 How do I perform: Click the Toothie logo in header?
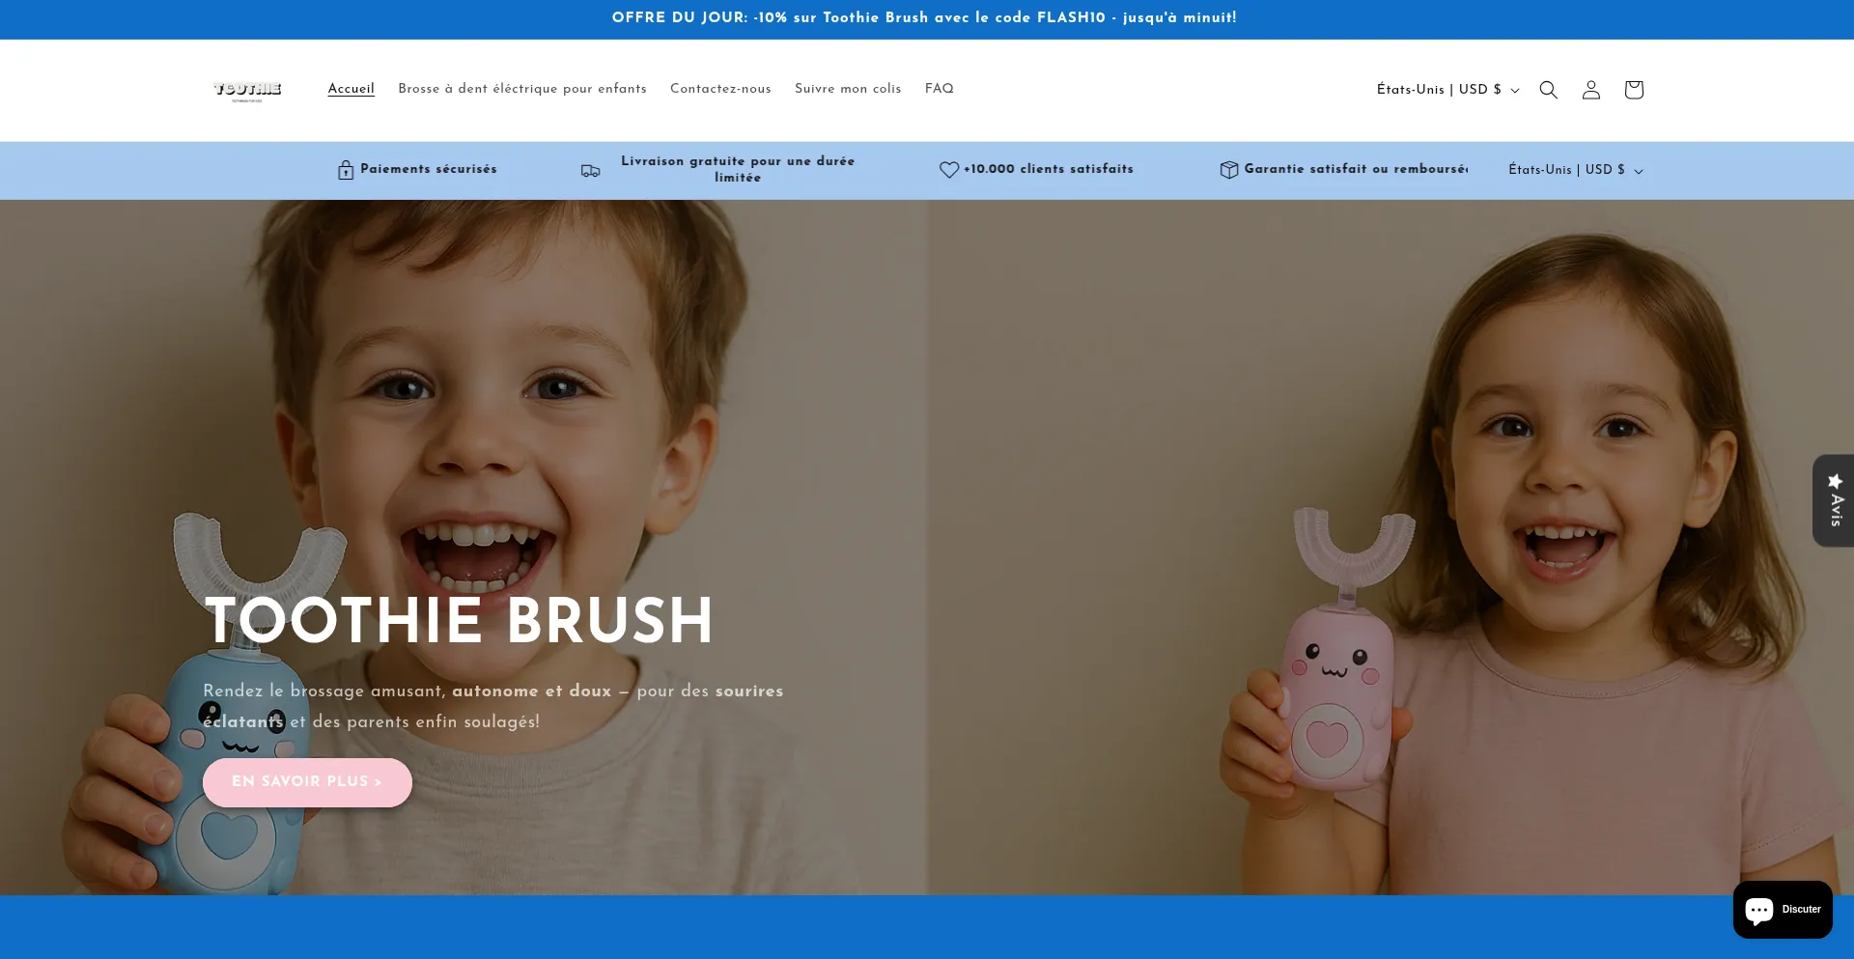[x=247, y=90]
